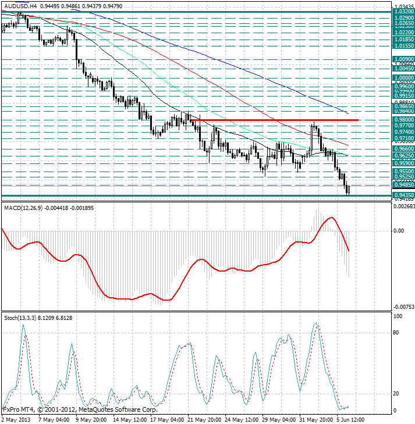The image size is (415, 424).
Task: Click the 24 May 12:00 time label
Action: (242, 420)
